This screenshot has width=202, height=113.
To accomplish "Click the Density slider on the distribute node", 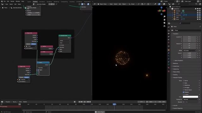I will (x=33, y=13).
